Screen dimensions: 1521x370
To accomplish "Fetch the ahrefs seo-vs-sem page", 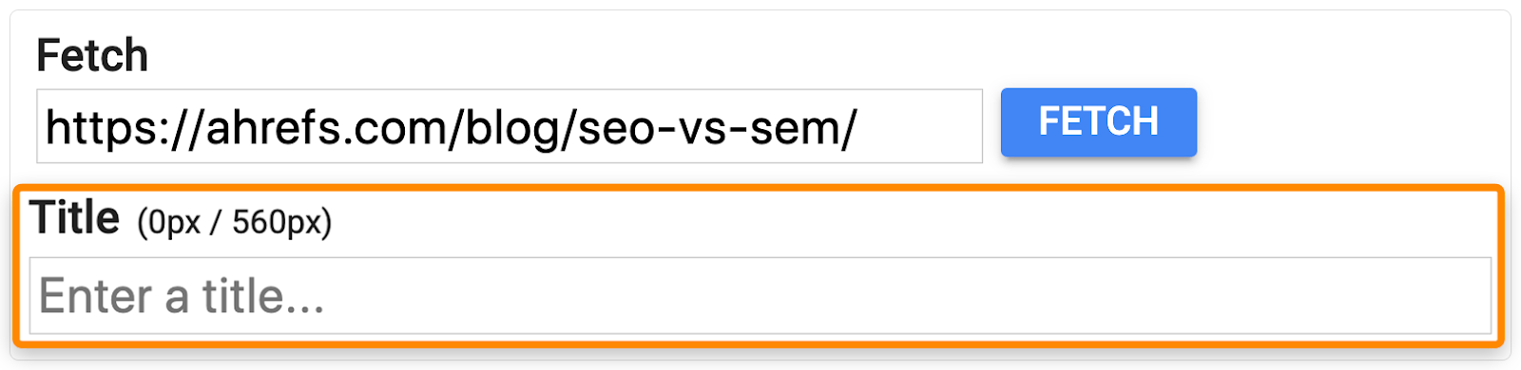I will [1098, 122].
